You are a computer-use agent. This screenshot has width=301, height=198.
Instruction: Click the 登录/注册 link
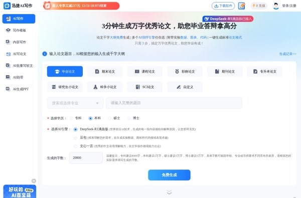pyautogui.click(x=289, y=6)
